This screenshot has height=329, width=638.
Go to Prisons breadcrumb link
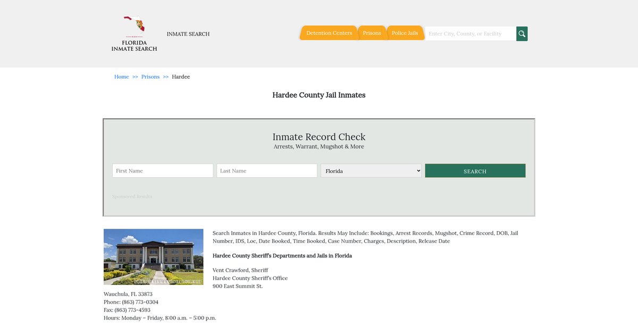point(150,77)
